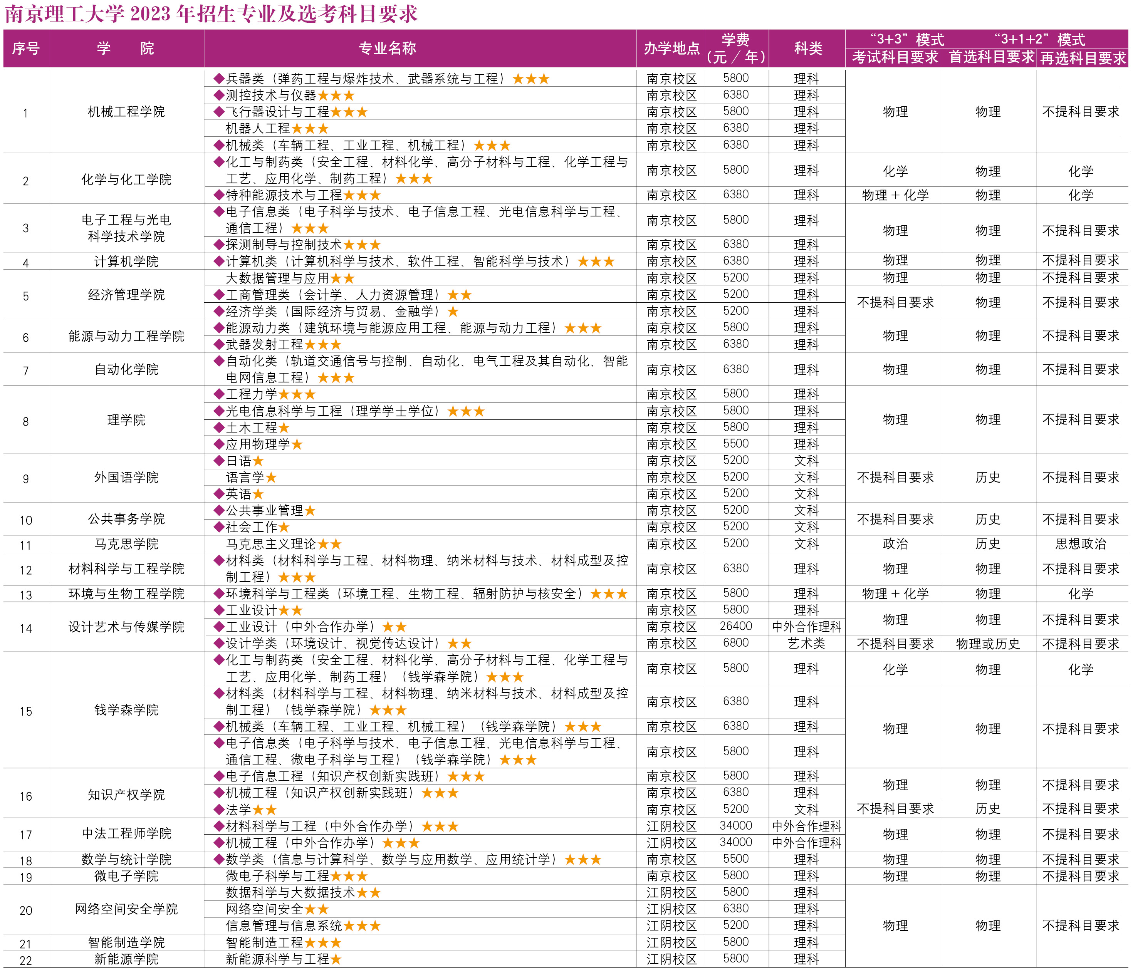
Task: Click the star after 新能源科学与工程
Action: pos(336,959)
